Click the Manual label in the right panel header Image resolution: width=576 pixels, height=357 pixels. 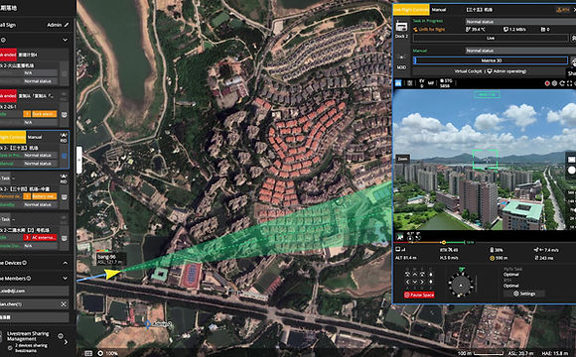pos(439,10)
